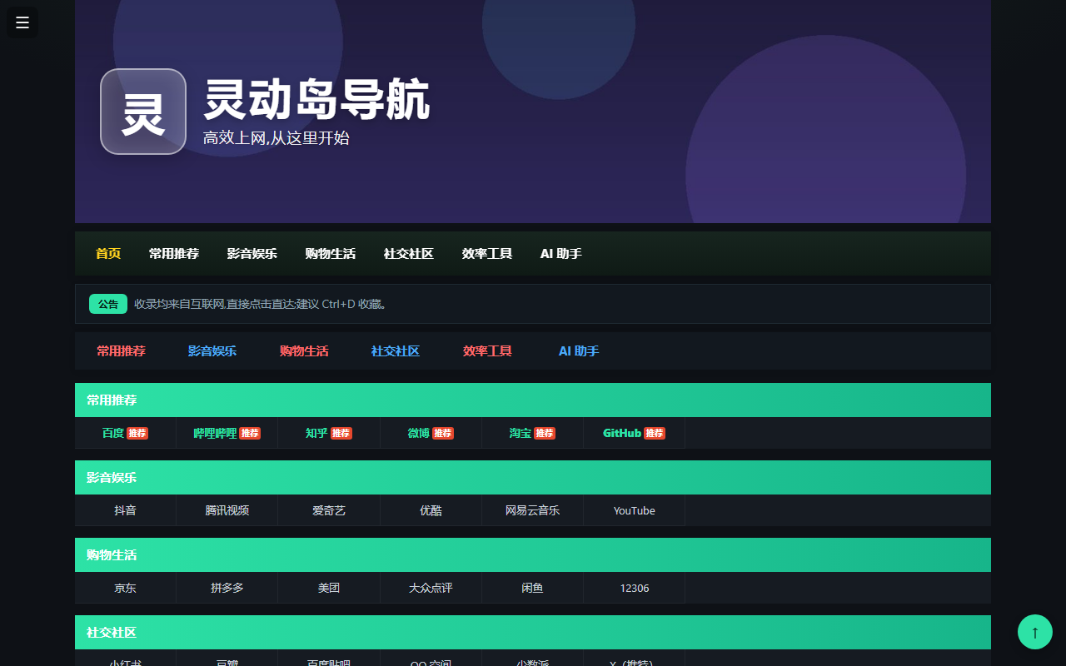1066x666 pixels.
Task: Open the 腾讯视频 link
Action: [227, 510]
